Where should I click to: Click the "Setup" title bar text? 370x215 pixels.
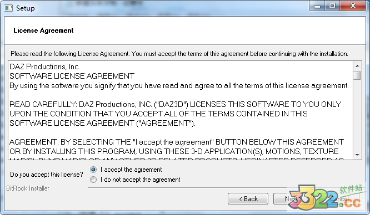25,8
